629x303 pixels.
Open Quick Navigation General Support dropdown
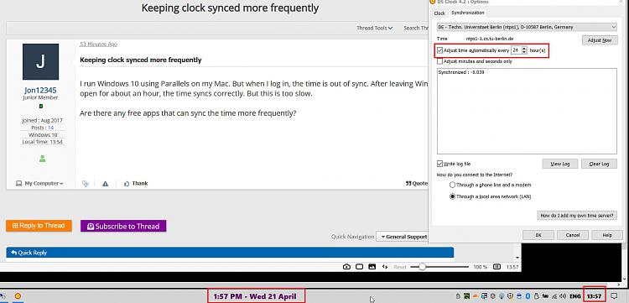[403, 237]
